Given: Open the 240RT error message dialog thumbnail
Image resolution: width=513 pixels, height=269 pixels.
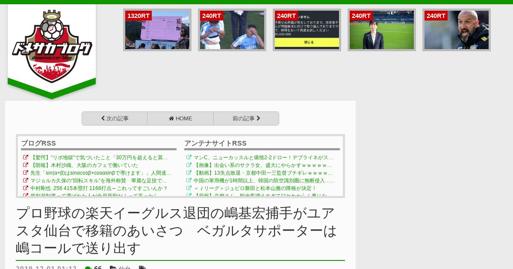Looking at the screenshot, I should click(x=307, y=30).
